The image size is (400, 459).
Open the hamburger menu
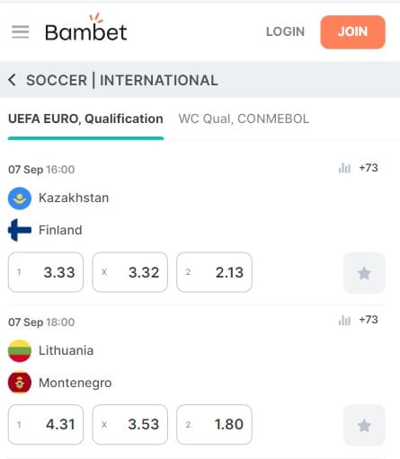pos(21,31)
